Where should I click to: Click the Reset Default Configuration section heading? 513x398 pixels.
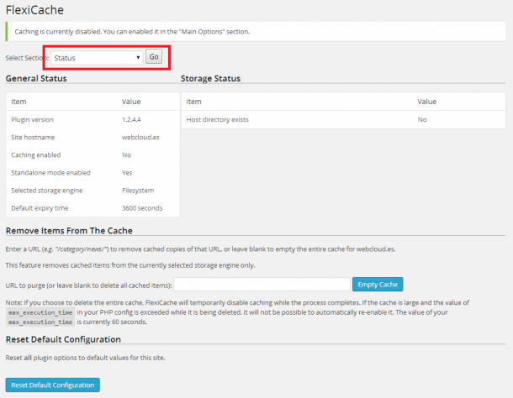[63, 339]
